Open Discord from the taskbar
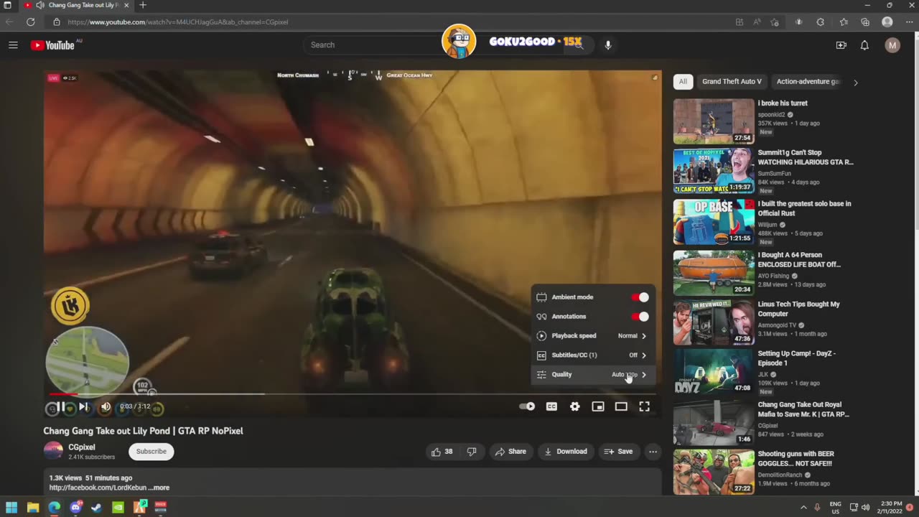Screen dimensions: 919x517 (x=75, y=508)
